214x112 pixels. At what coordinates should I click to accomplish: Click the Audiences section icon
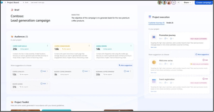click(x=12, y=37)
